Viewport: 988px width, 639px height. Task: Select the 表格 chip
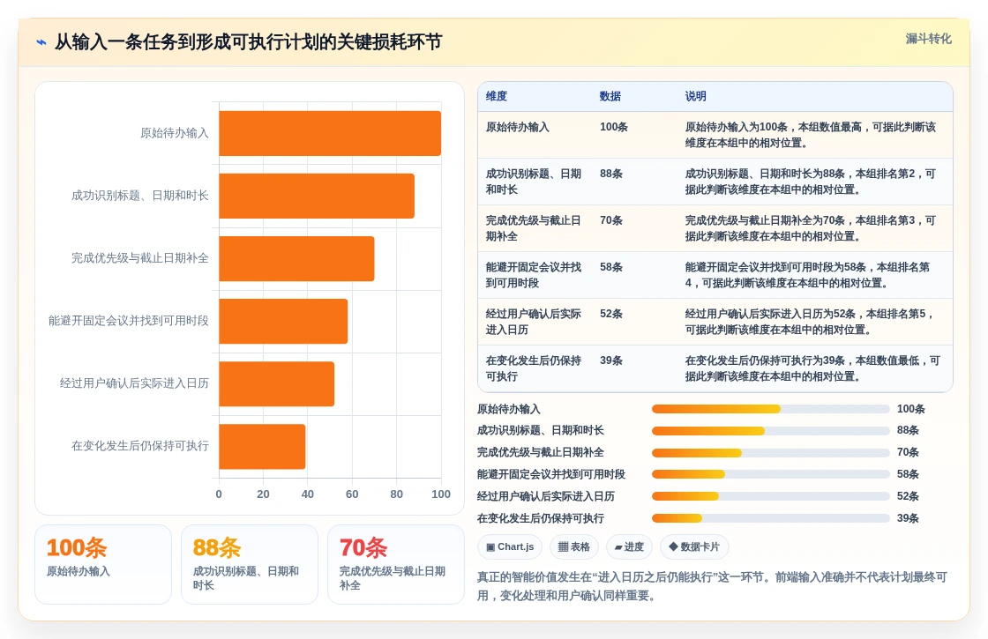click(574, 547)
